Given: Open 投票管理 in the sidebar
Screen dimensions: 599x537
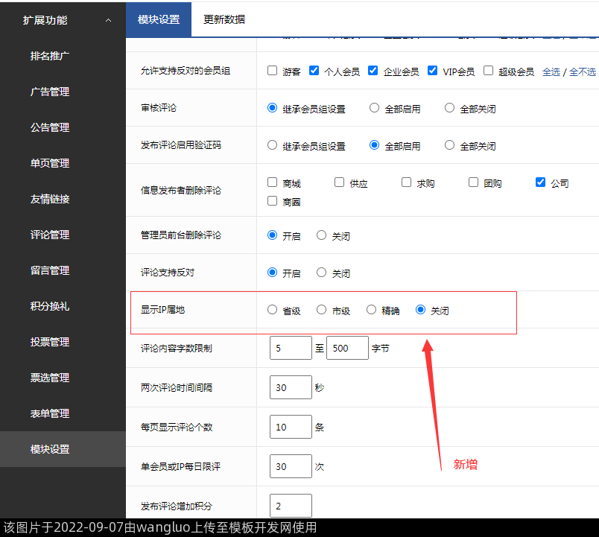Looking at the screenshot, I should 50,342.
